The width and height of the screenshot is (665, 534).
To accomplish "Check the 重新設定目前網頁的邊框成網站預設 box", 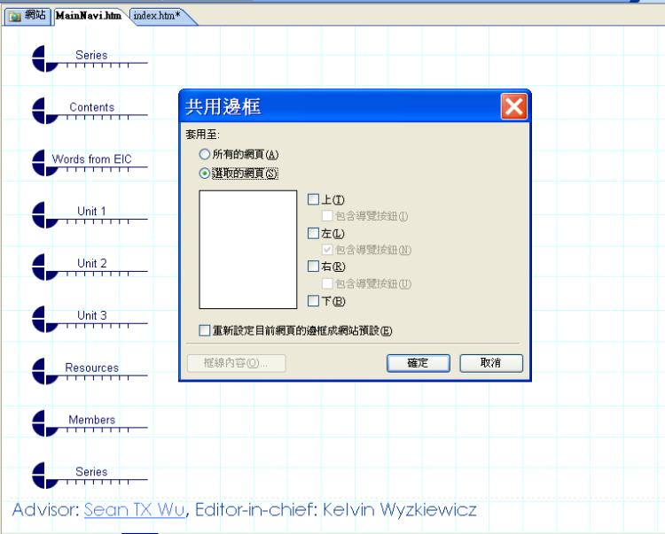I will 205,330.
